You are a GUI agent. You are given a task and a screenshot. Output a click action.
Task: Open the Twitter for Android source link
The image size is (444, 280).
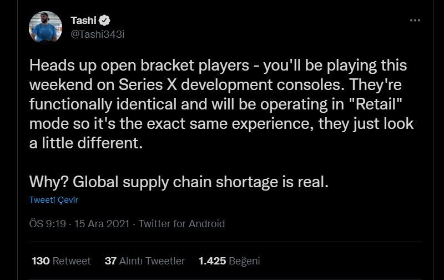(x=181, y=224)
